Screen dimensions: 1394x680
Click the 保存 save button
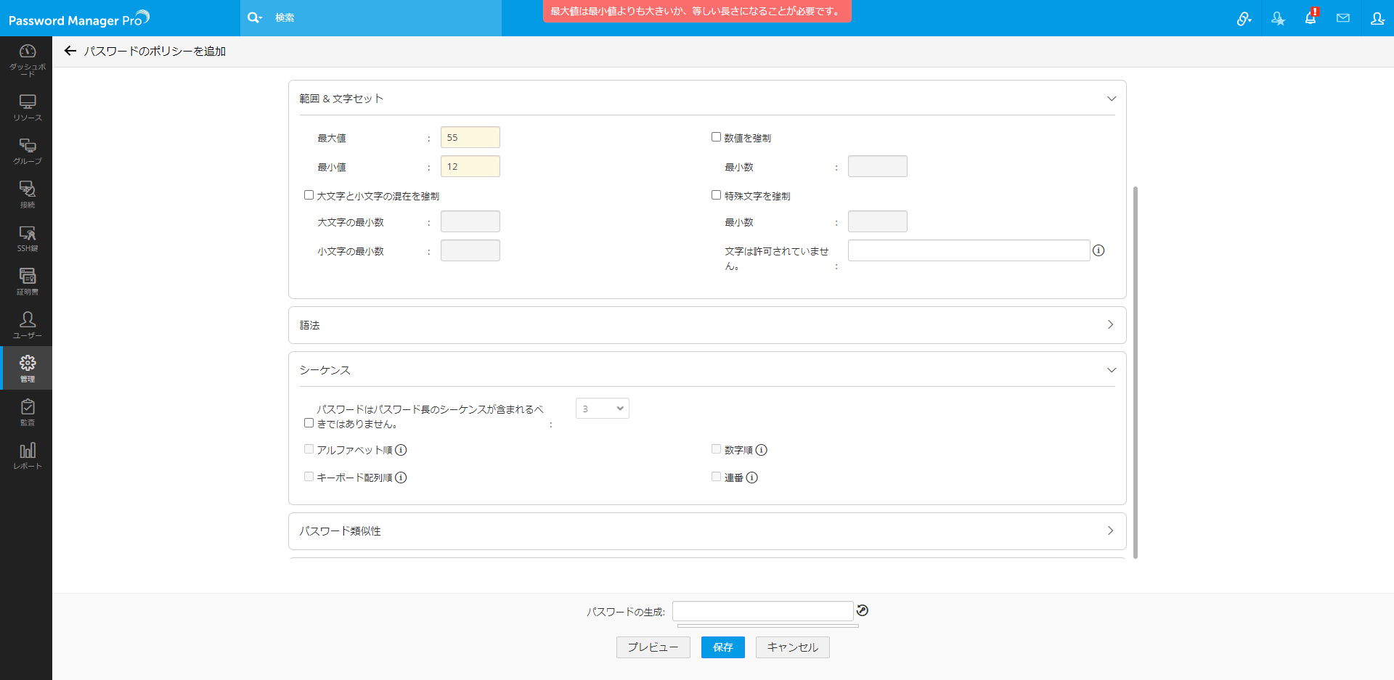click(x=723, y=647)
